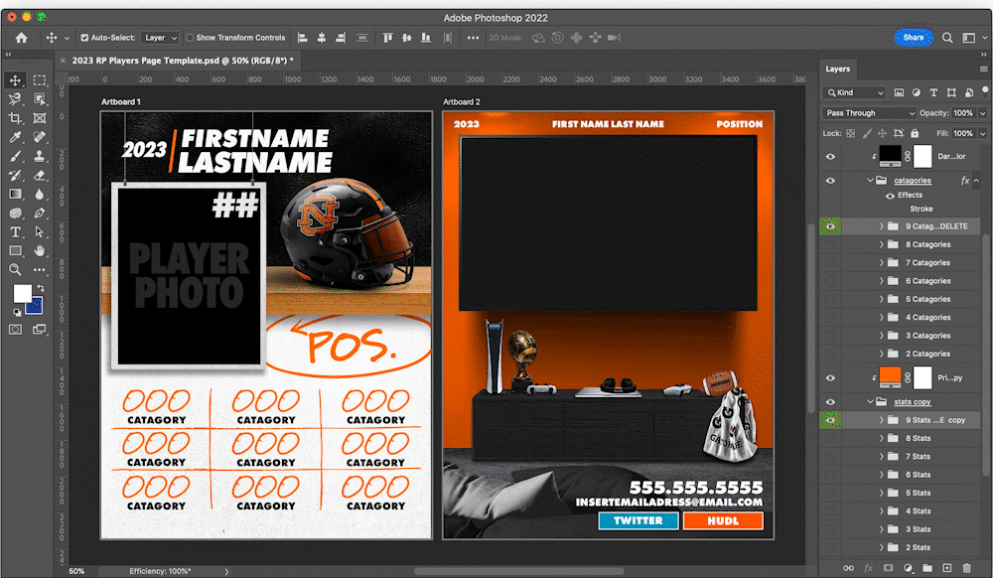The width and height of the screenshot is (993, 578).
Task: Select the Eyedropper tool
Action: pos(15,137)
